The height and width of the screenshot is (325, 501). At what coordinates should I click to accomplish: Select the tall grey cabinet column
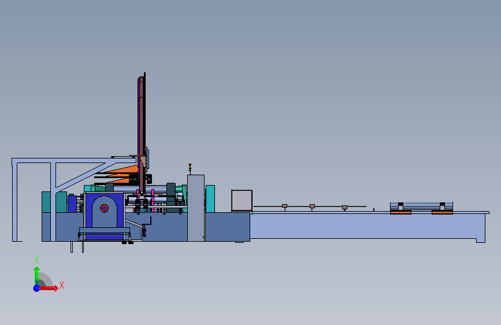point(196,208)
